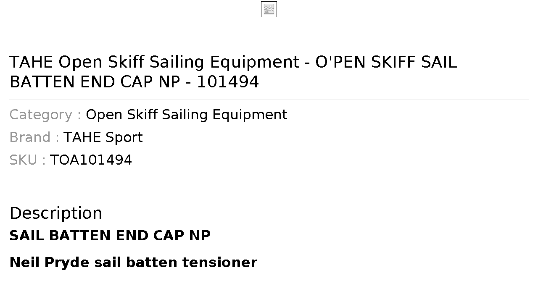This screenshot has height=286, width=538.
Task: Open the TAHE Sport brand link
Action: (x=103, y=137)
